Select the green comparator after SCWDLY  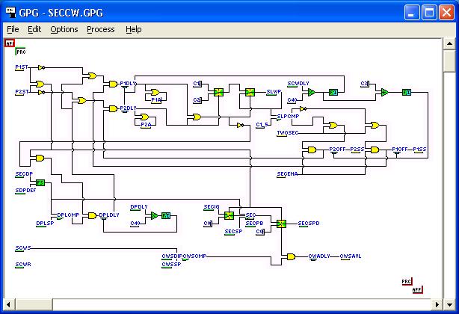(x=312, y=92)
